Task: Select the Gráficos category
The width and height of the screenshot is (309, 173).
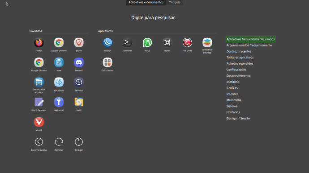Action: tap(232, 88)
